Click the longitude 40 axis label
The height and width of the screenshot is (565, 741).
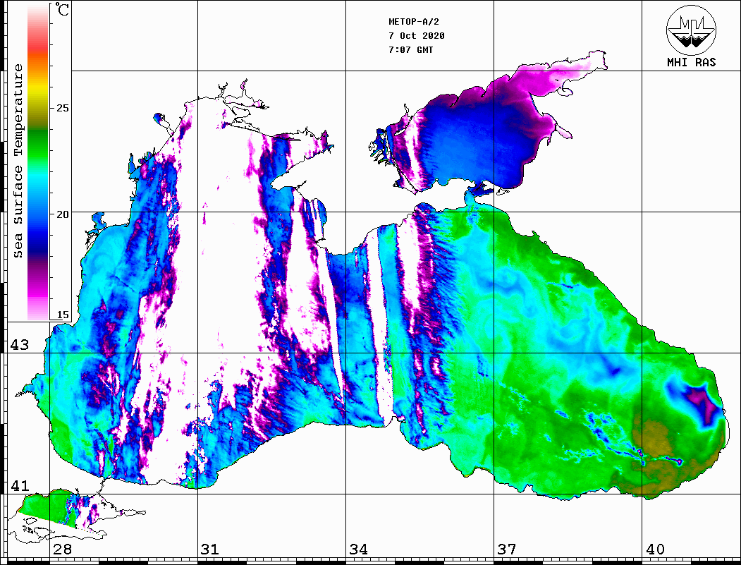point(654,549)
